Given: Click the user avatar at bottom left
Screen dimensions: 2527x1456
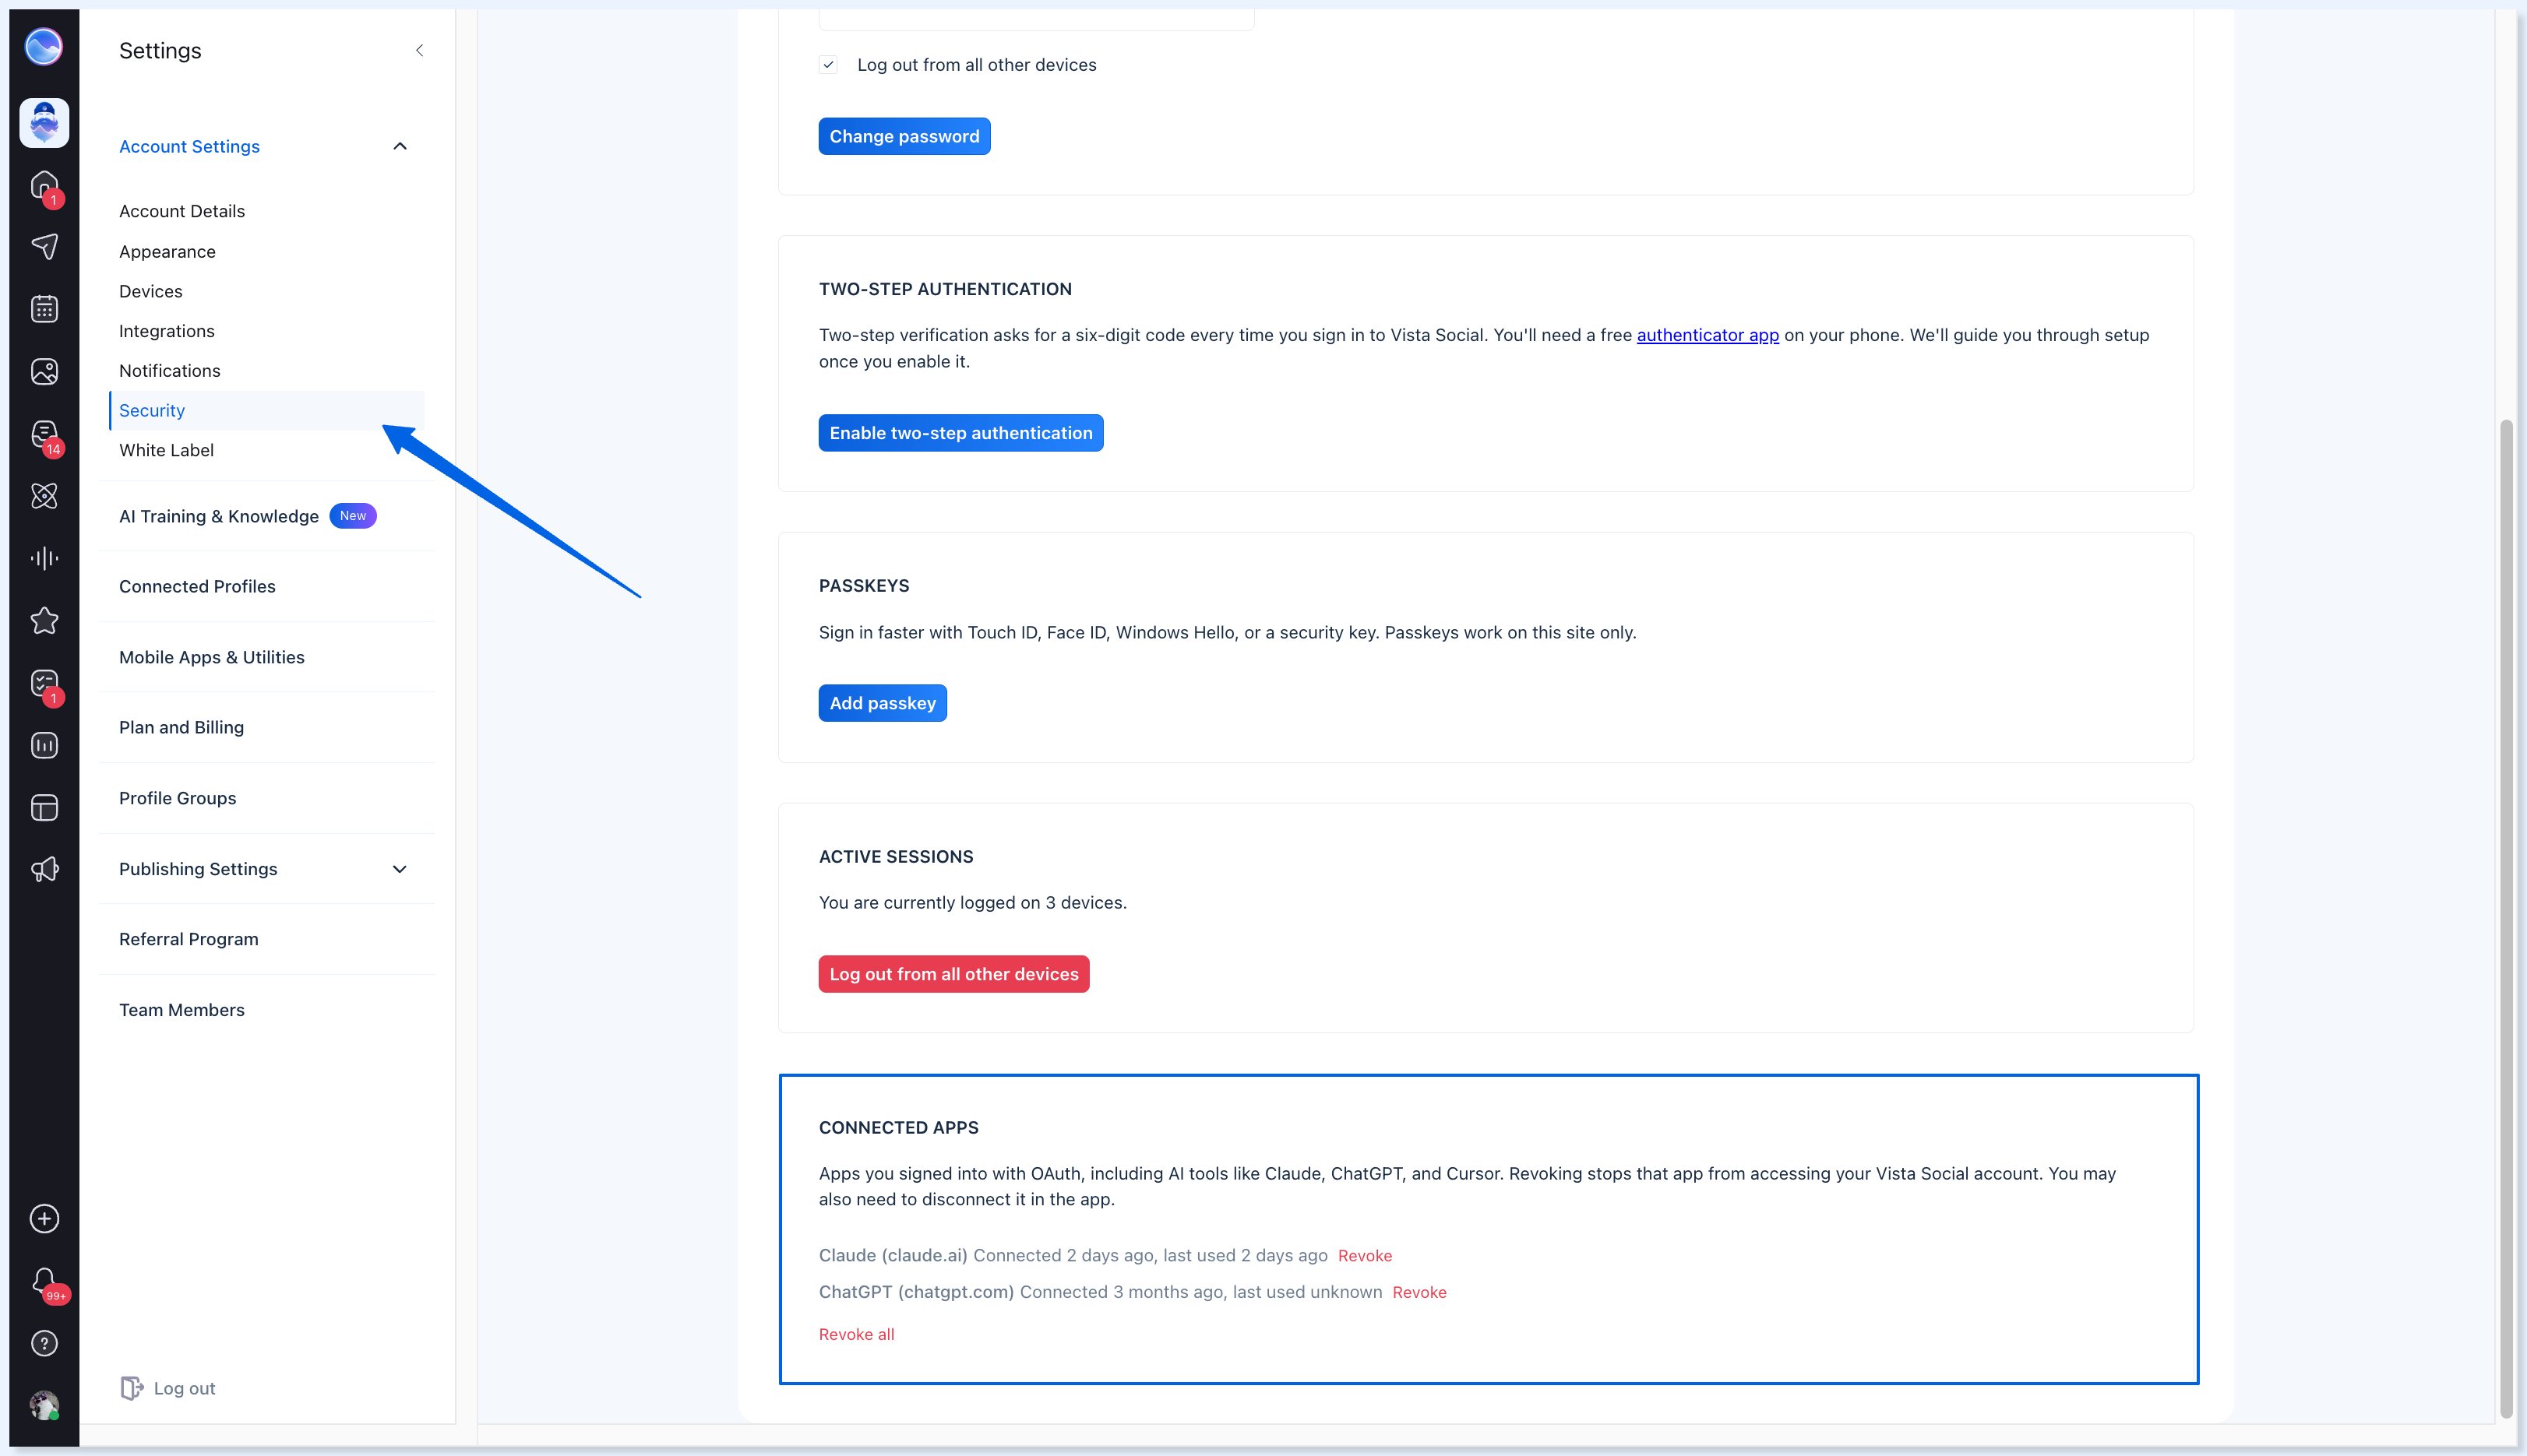Looking at the screenshot, I should tap(44, 1406).
